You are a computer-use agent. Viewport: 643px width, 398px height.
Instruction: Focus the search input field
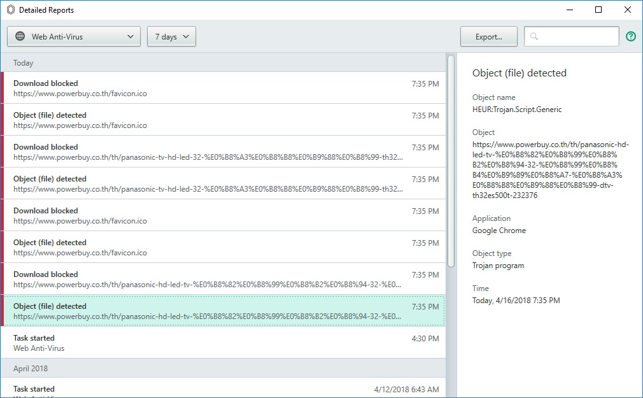coord(572,36)
